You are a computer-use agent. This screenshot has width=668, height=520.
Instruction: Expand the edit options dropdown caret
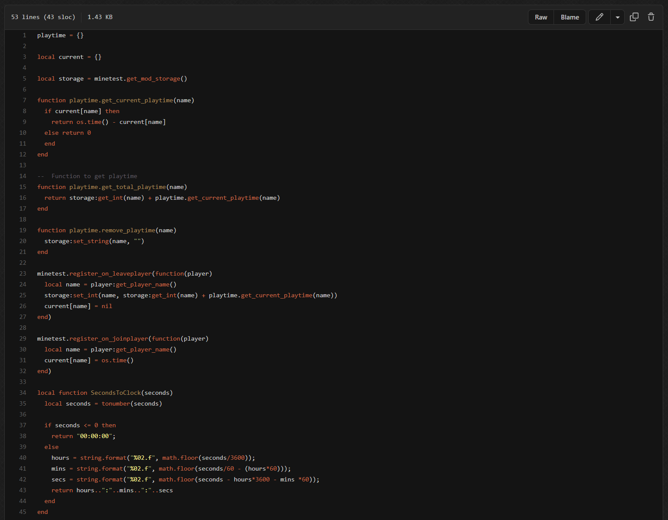tap(617, 17)
